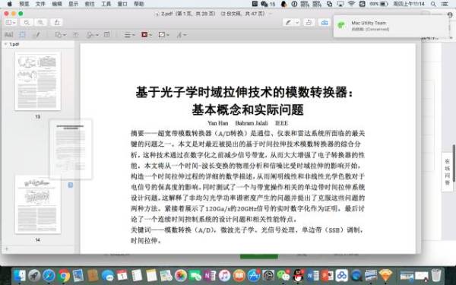The image size is (456, 285).
Task: Open WeChat from the Dock
Action: click(283, 275)
